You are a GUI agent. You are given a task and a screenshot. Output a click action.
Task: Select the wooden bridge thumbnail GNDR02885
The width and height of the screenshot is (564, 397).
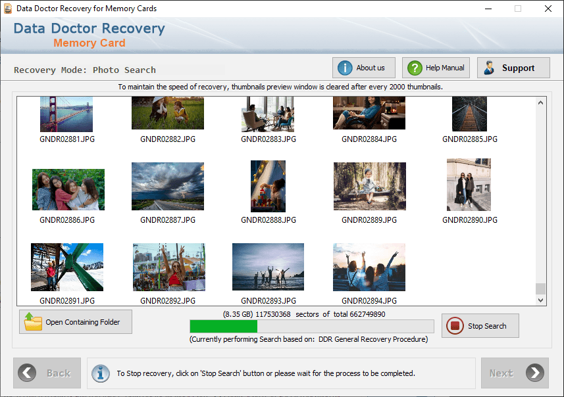click(x=469, y=114)
